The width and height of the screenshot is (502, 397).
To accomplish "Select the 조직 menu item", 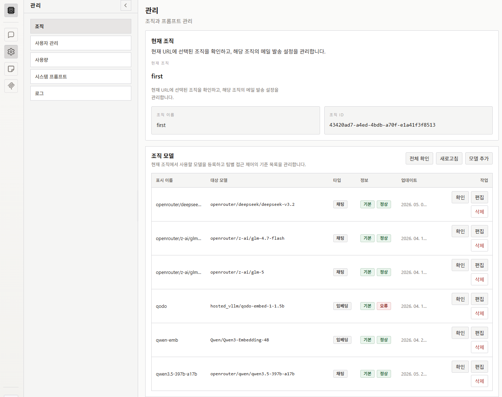I will pos(81,26).
